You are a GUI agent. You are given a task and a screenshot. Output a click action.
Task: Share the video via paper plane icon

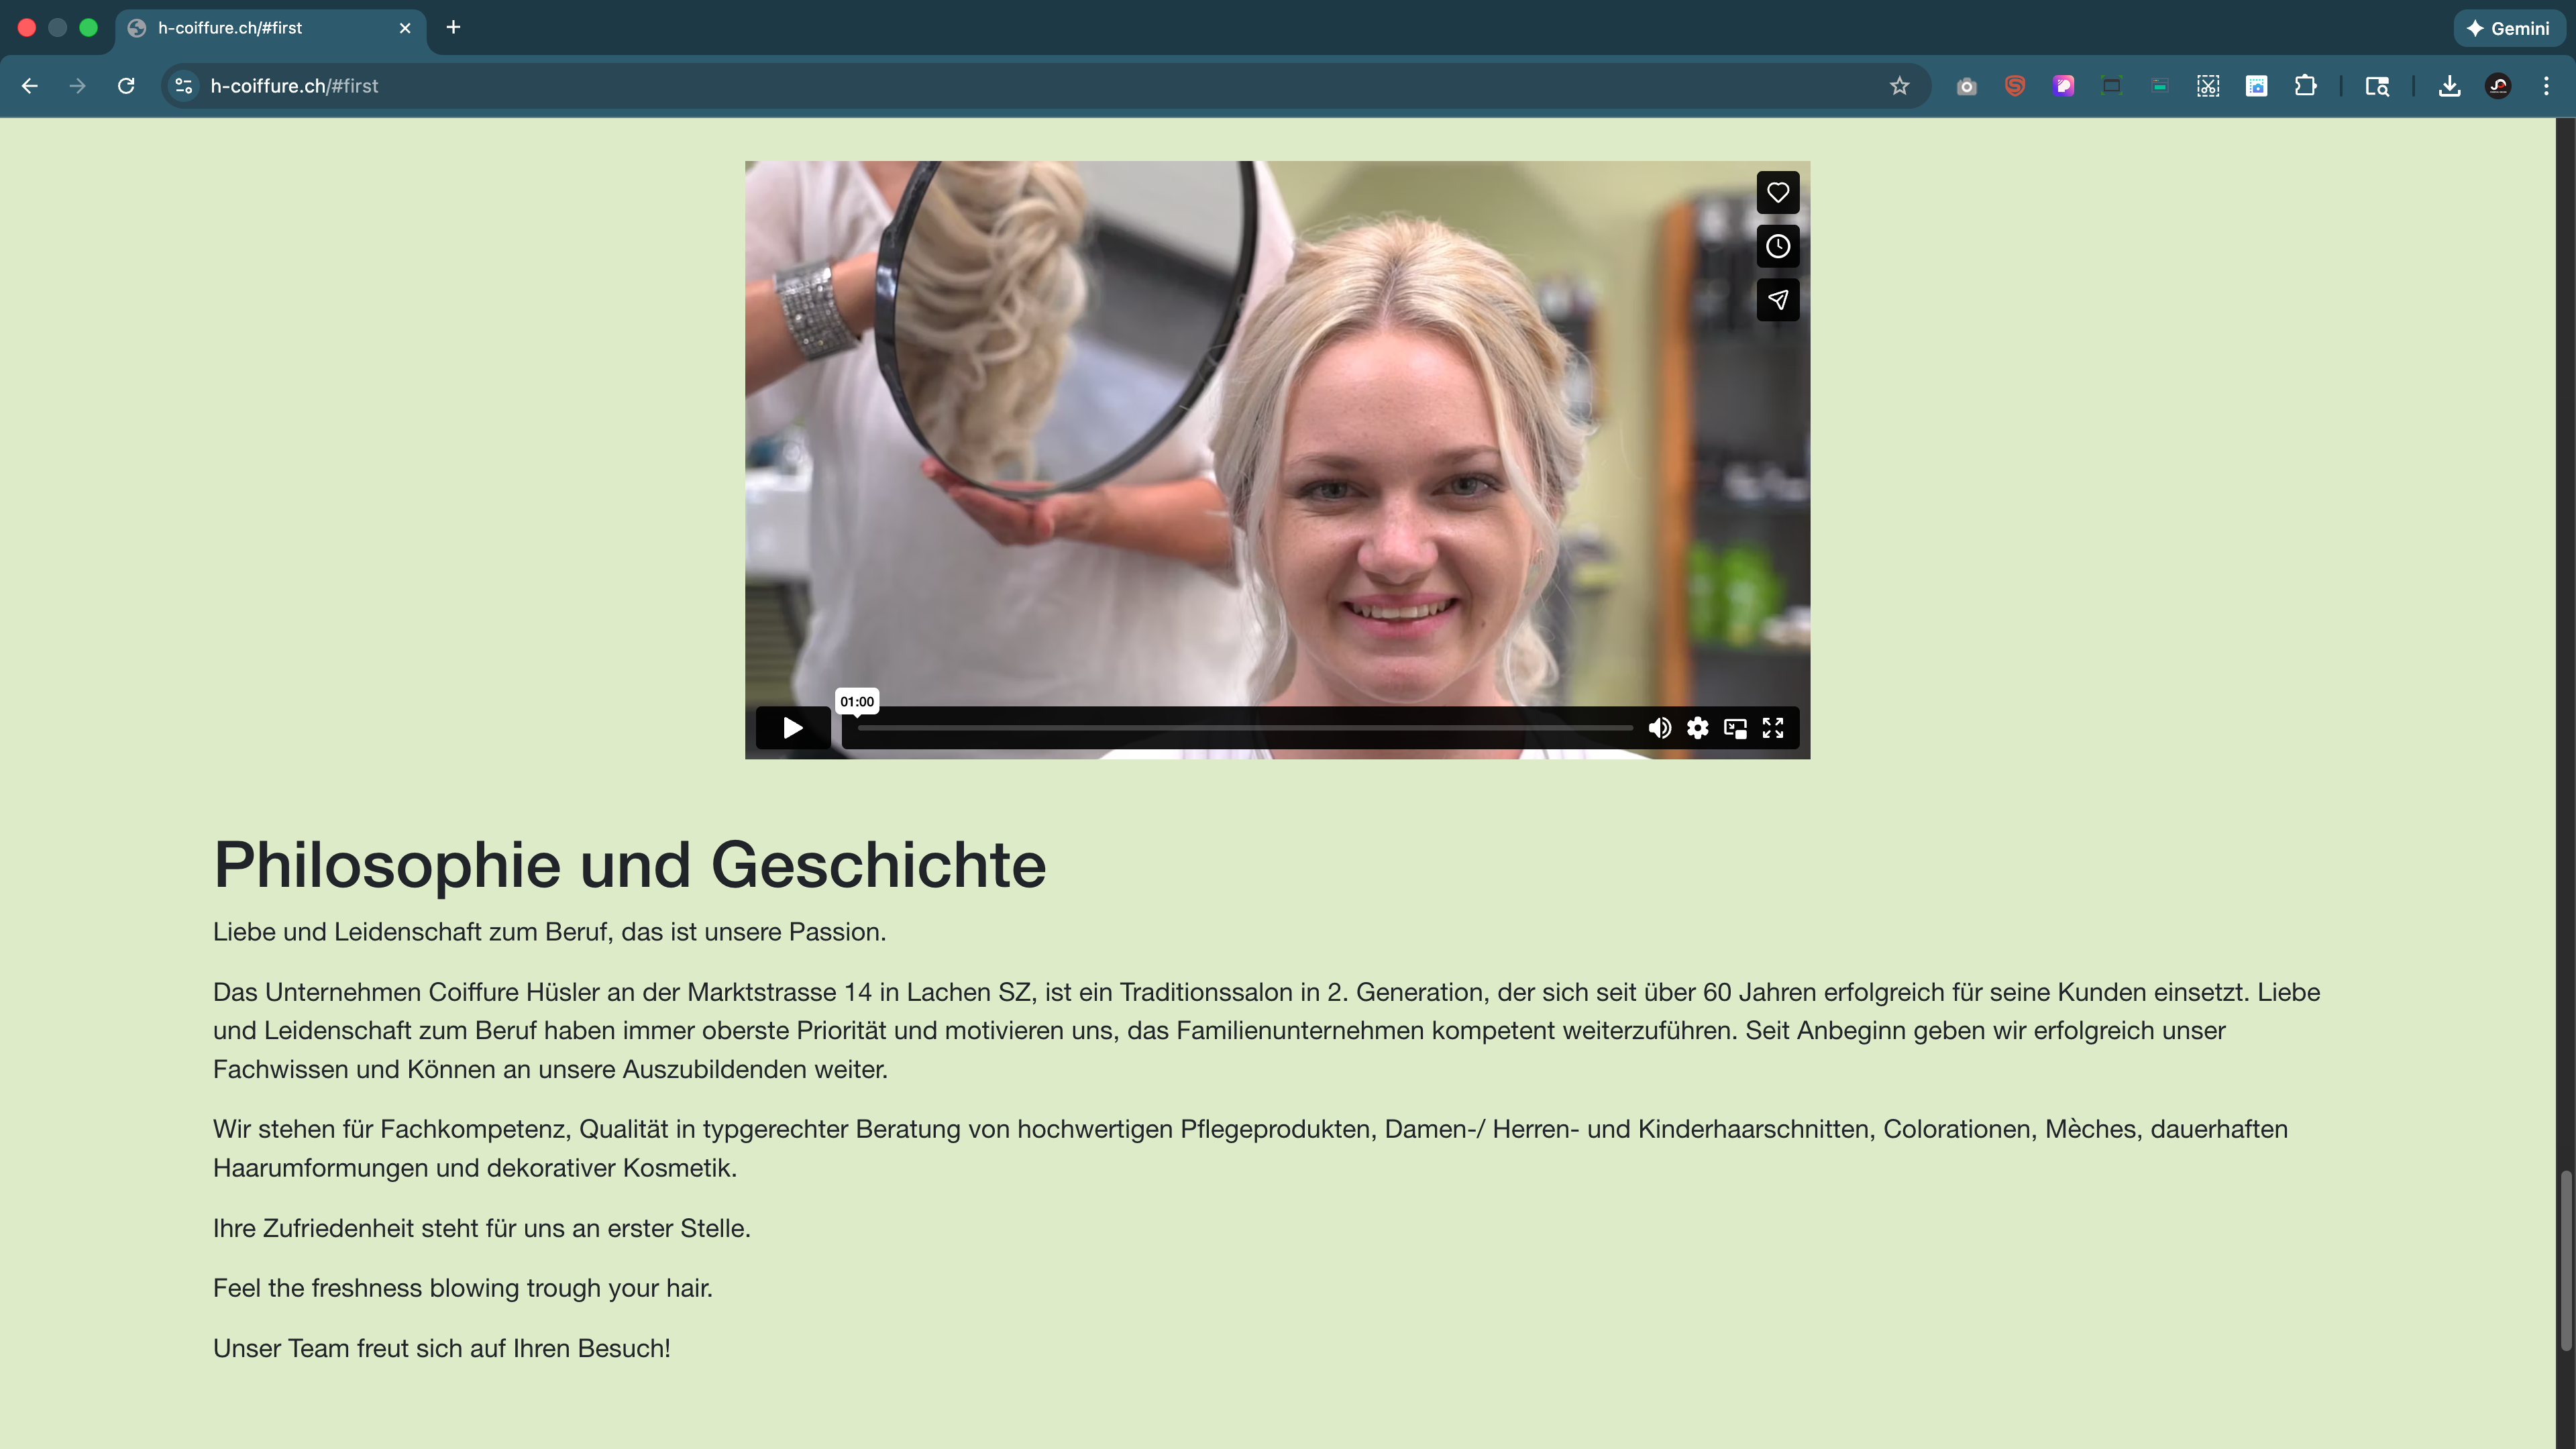[x=1777, y=299]
